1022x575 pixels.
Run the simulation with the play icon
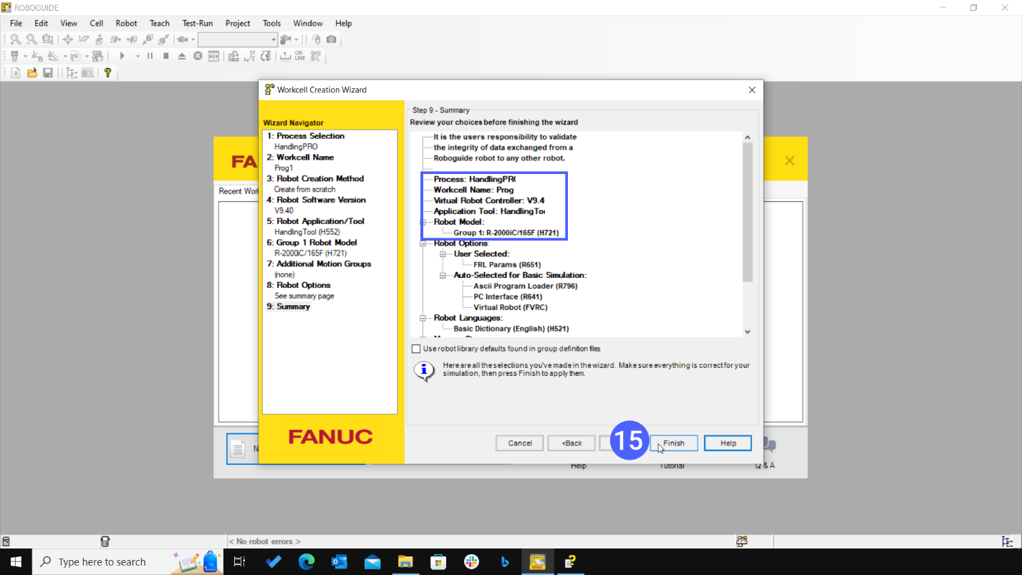click(122, 56)
